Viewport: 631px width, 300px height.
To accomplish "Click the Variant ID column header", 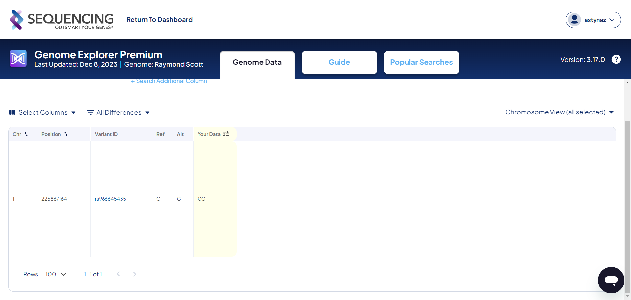I will (x=106, y=134).
